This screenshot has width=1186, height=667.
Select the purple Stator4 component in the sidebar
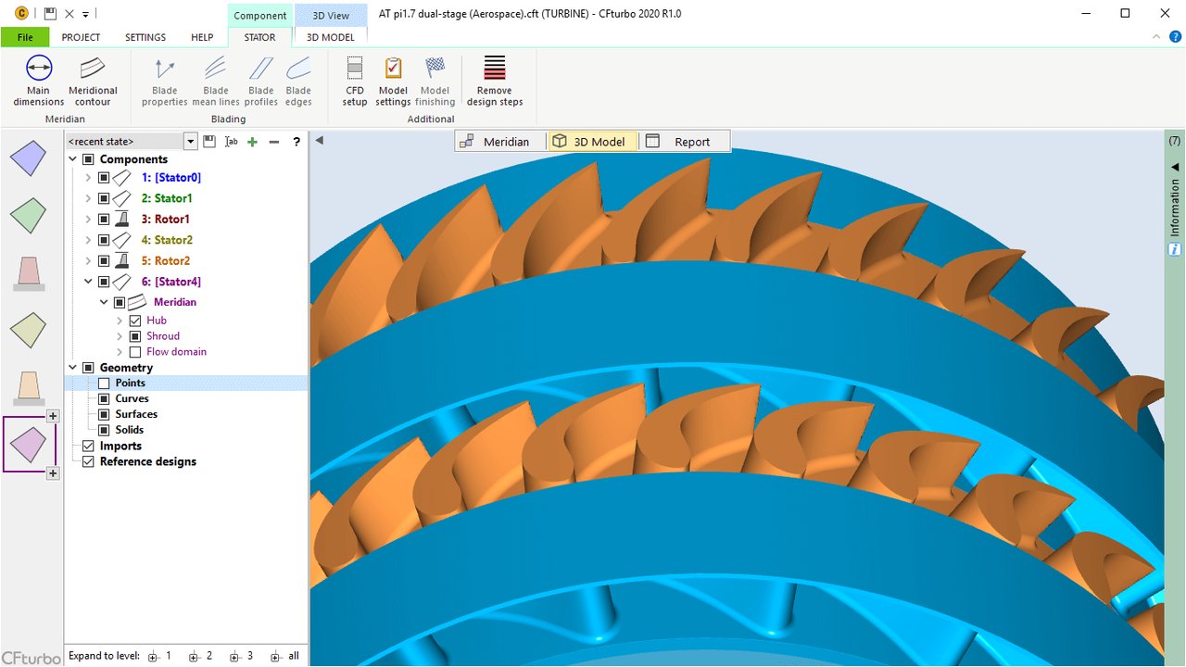[x=28, y=445]
